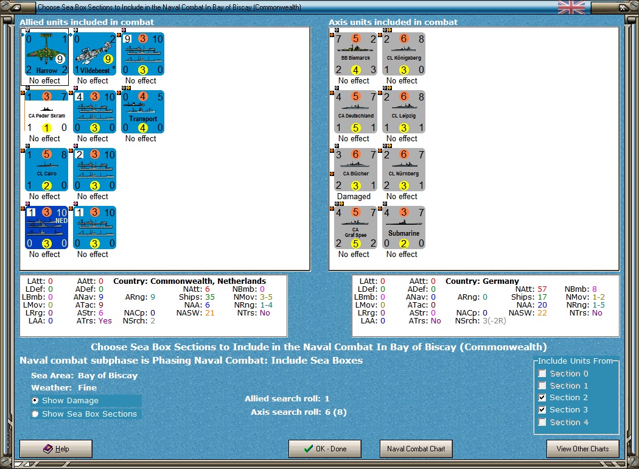Select the Vildebeest aircraft unit counter
Viewport: 639px width, 469px height.
pos(94,54)
